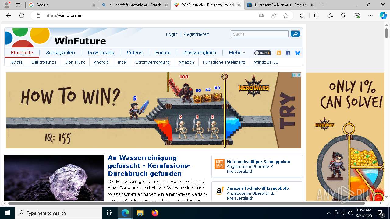Close the WinFuture.de tab
Image resolution: width=390 pixels, height=219 pixels.
[x=239, y=5]
